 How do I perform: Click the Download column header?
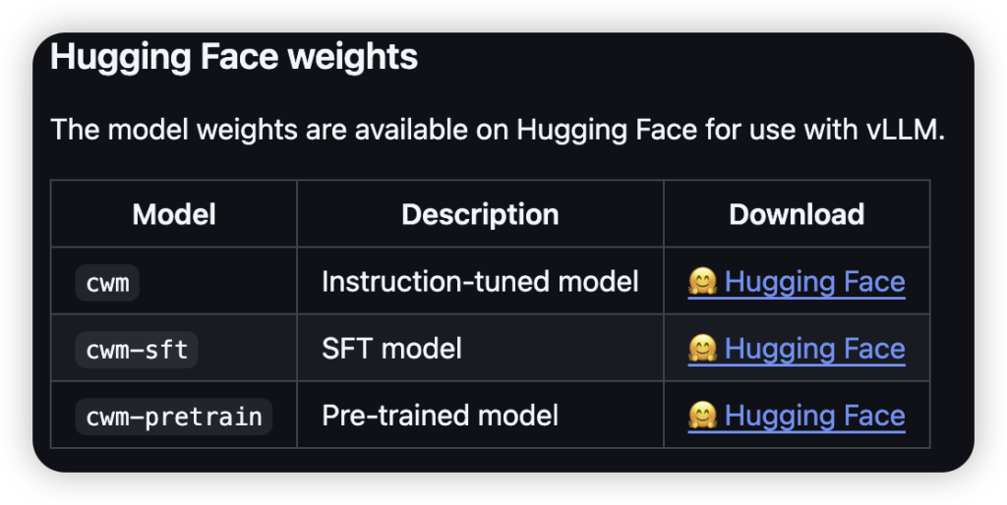point(797,214)
